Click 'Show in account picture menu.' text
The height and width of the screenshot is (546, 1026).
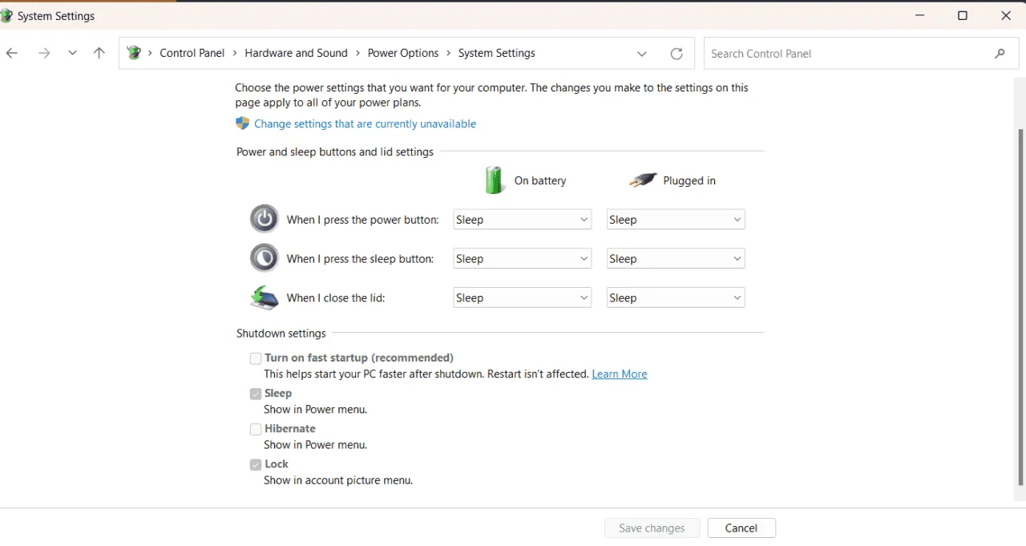[338, 481]
